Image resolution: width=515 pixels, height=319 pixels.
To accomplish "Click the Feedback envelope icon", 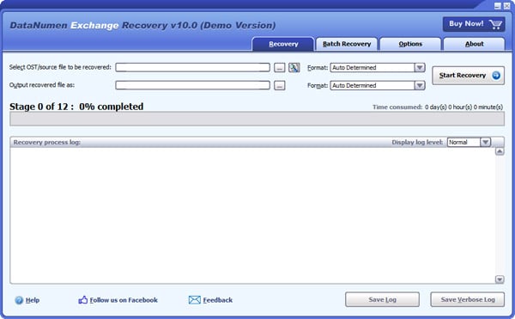I will (195, 300).
